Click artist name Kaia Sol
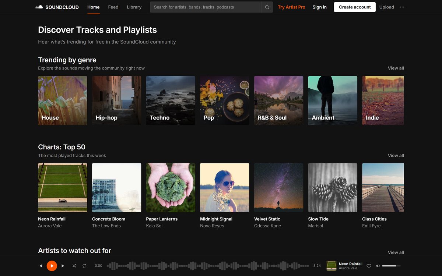 coord(154,226)
